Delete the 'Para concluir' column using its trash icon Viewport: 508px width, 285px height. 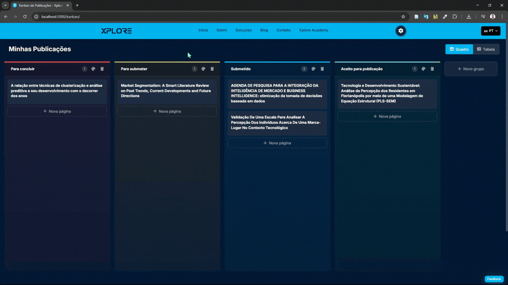pos(102,69)
